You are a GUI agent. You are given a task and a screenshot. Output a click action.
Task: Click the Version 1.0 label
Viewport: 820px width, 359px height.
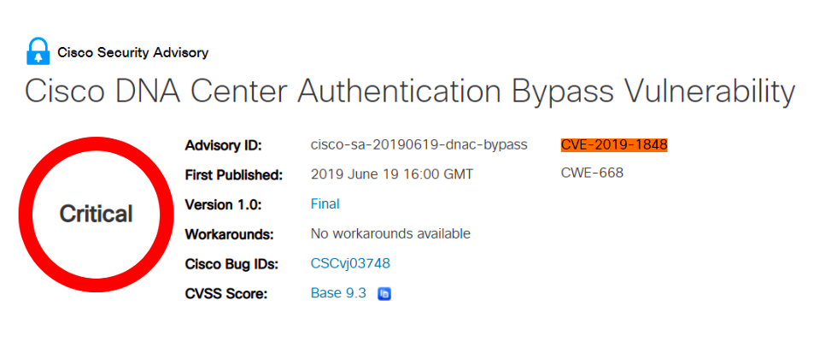223,205
